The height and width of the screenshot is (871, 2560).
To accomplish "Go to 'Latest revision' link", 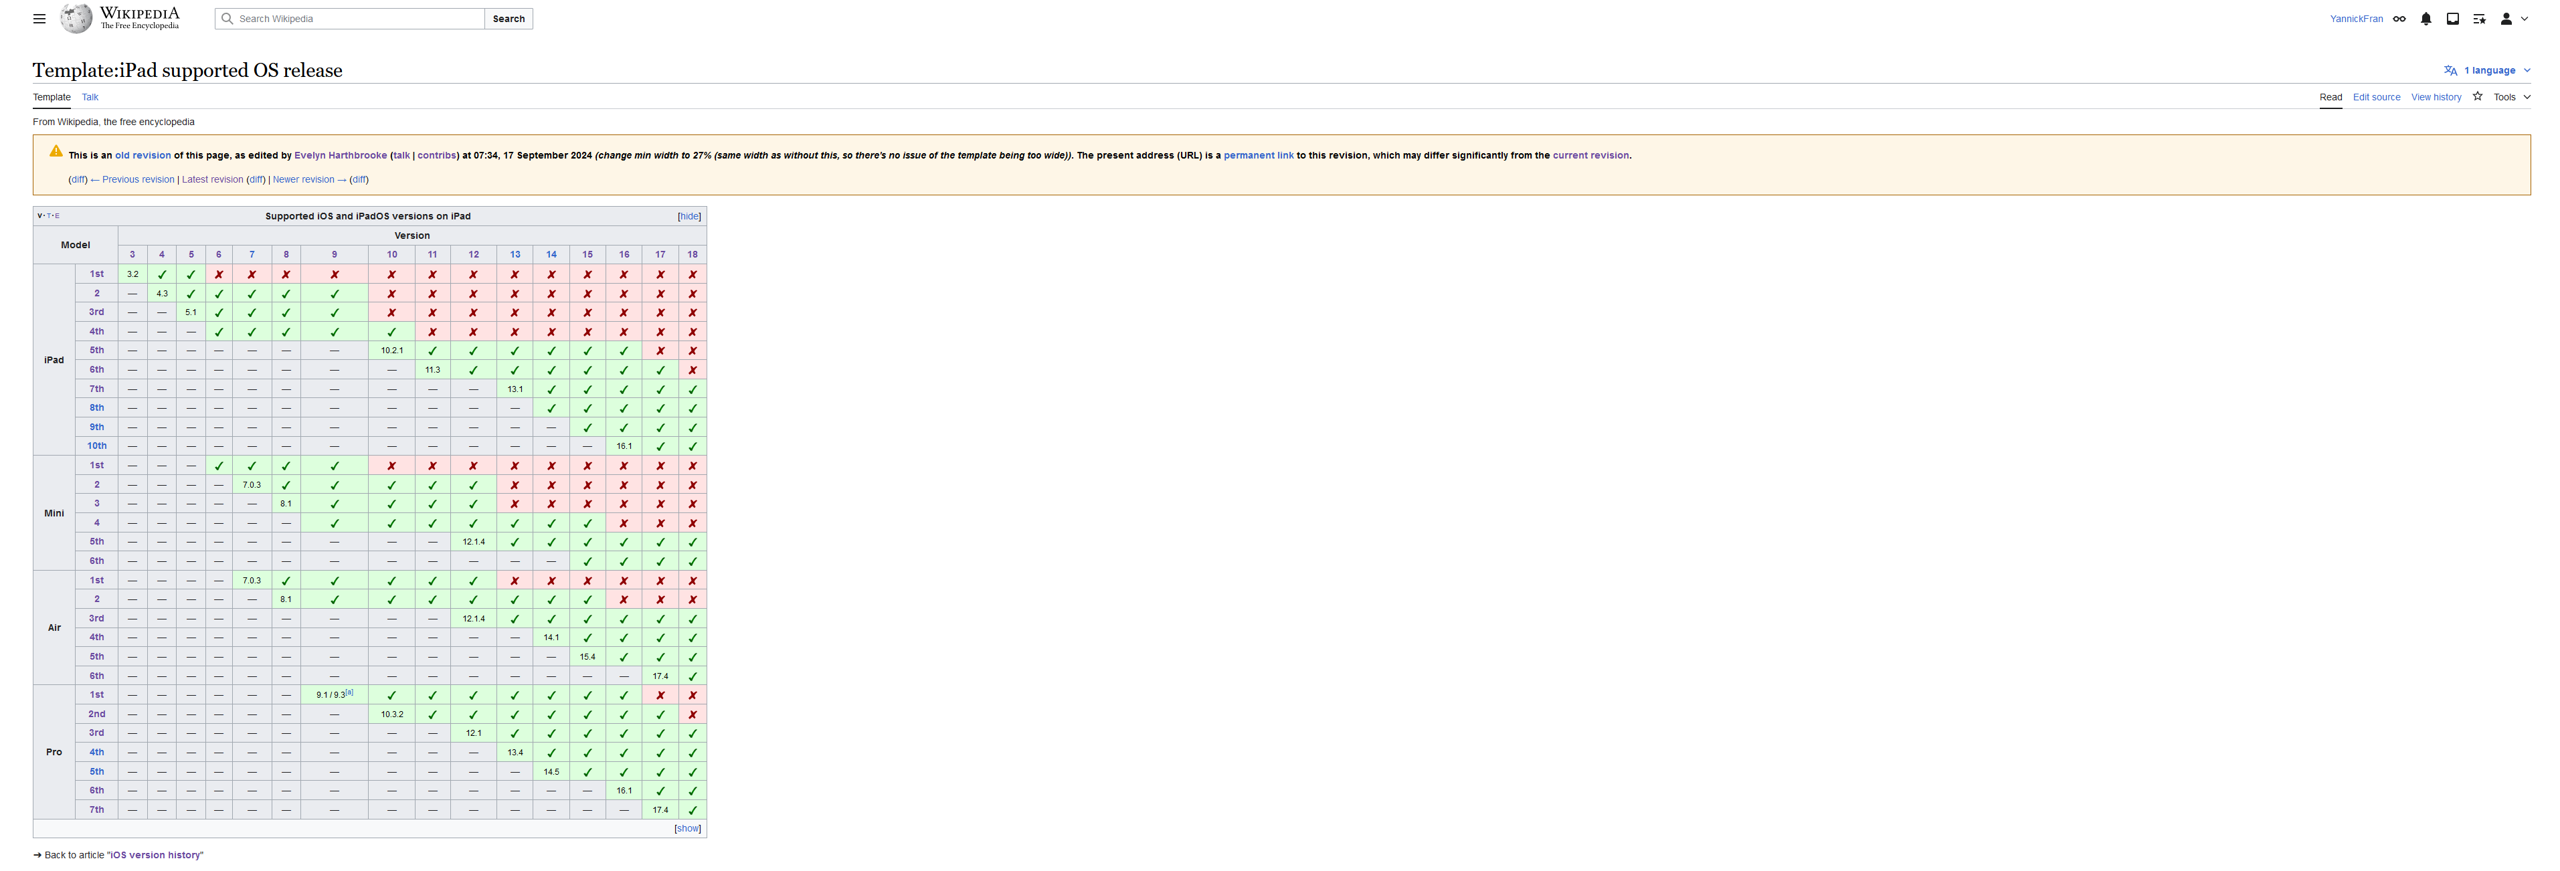I will coord(213,180).
